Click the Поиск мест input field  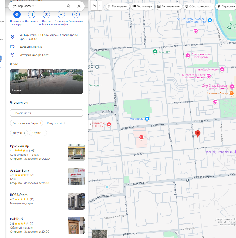click(46, 113)
